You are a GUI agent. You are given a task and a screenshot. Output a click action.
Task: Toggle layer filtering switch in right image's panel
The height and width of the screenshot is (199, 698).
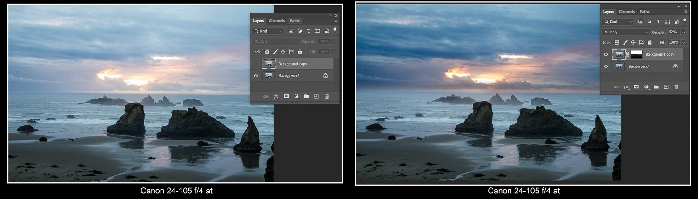pyautogui.click(x=685, y=20)
